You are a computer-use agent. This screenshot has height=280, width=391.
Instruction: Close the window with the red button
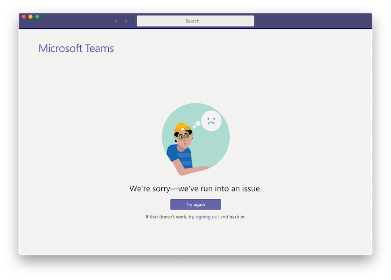pos(24,17)
